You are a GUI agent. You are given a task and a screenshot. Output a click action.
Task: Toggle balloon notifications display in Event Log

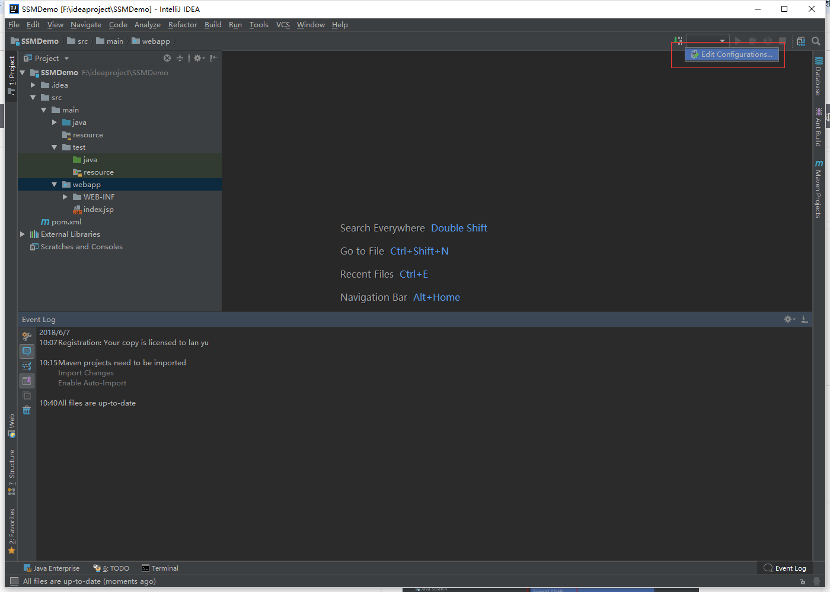pos(27,351)
